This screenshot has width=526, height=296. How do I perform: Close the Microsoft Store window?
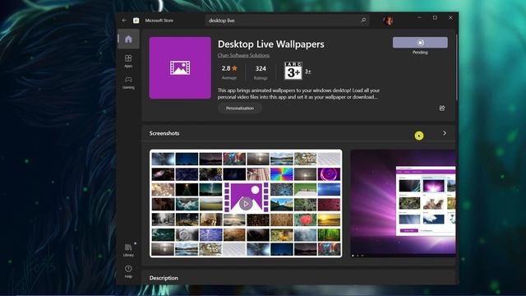[450, 17]
